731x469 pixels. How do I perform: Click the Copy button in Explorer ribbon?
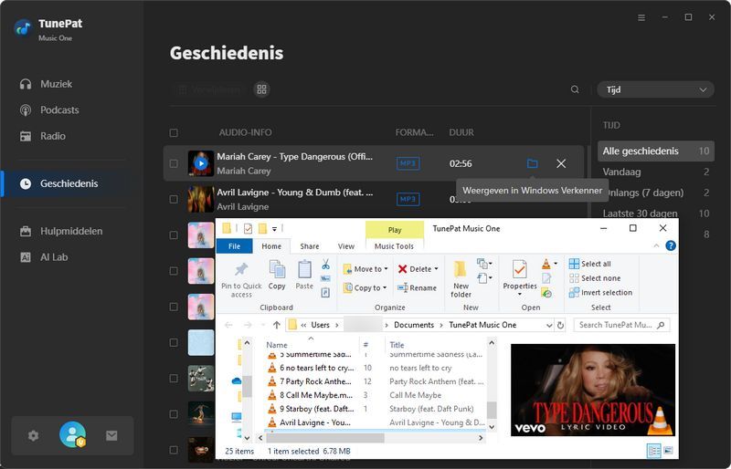277,276
